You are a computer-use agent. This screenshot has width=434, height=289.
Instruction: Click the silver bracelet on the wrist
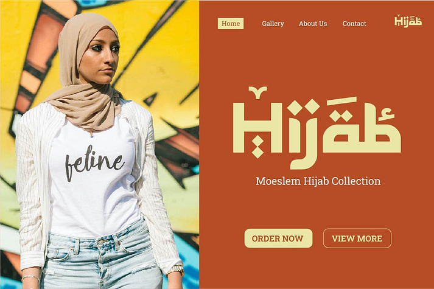[30, 277]
